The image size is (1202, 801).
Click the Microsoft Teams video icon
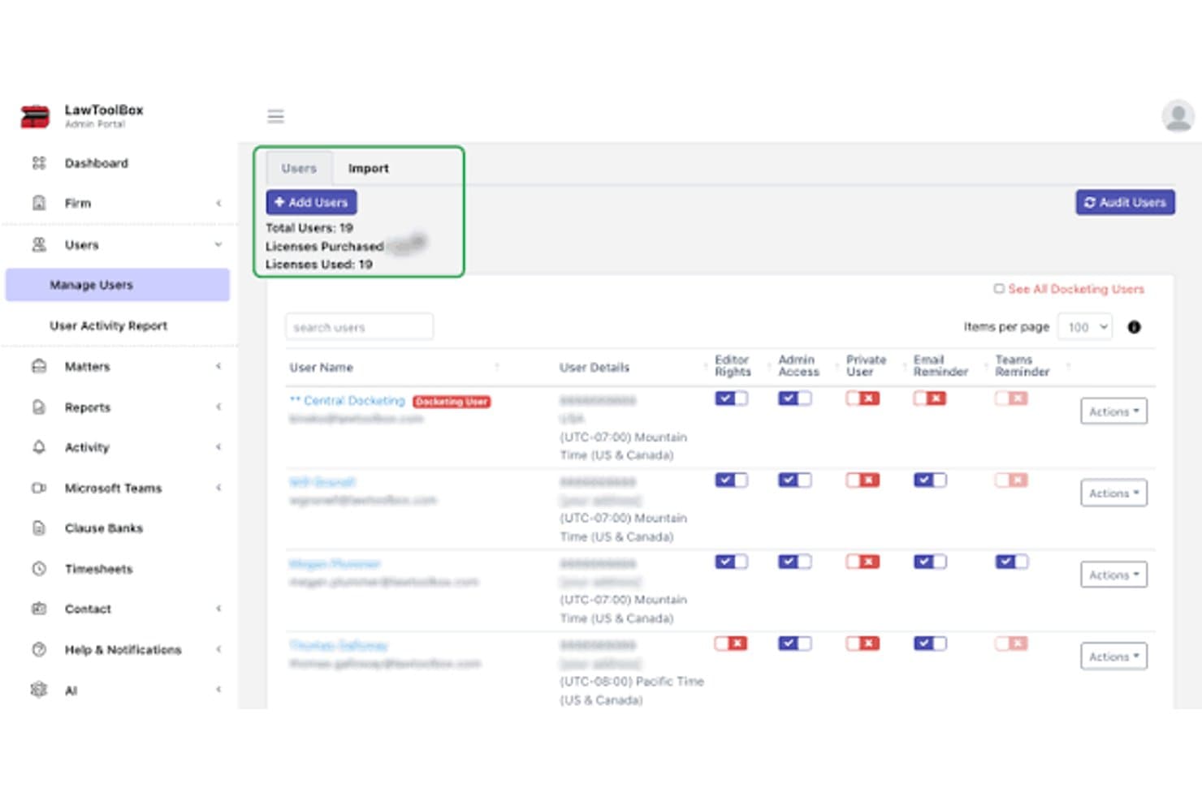(x=39, y=488)
